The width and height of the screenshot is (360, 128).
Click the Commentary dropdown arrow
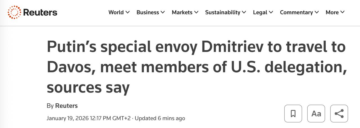coord(317,12)
